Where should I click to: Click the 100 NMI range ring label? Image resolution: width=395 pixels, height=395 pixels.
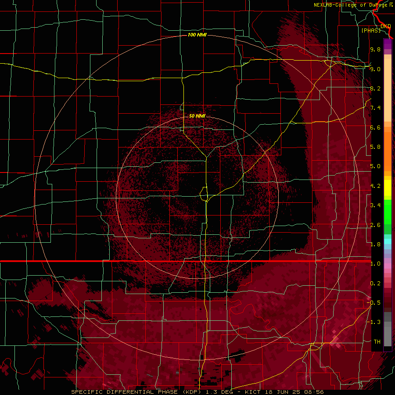coord(197,35)
